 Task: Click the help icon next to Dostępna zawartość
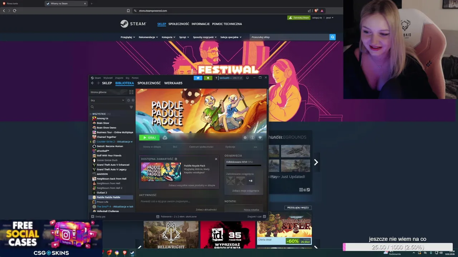[x=176, y=159]
